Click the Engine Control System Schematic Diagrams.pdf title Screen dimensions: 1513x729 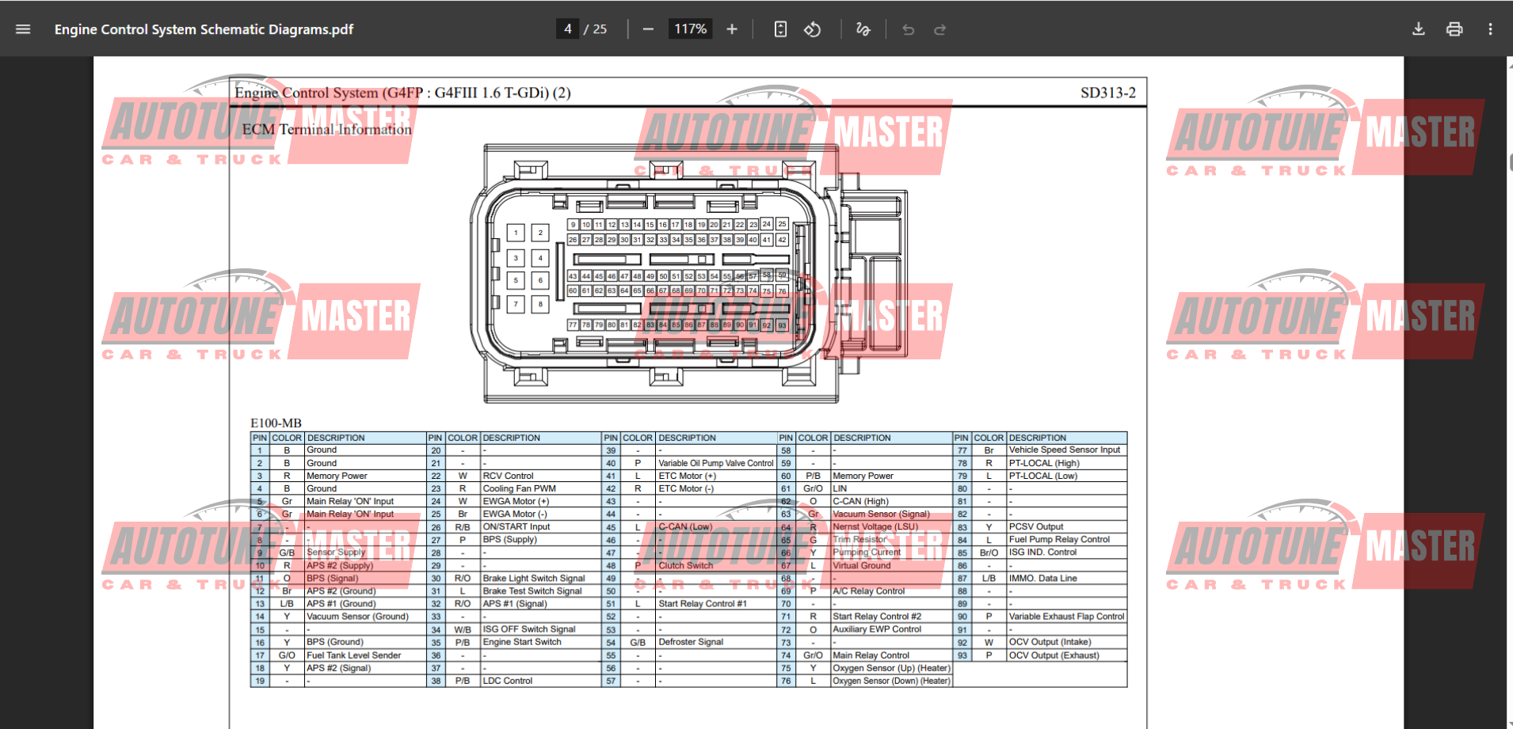pos(204,29)
